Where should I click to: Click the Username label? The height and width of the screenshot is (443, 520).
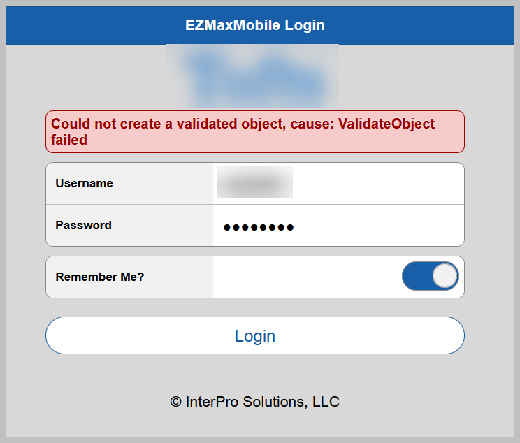(x=84, y=183)
